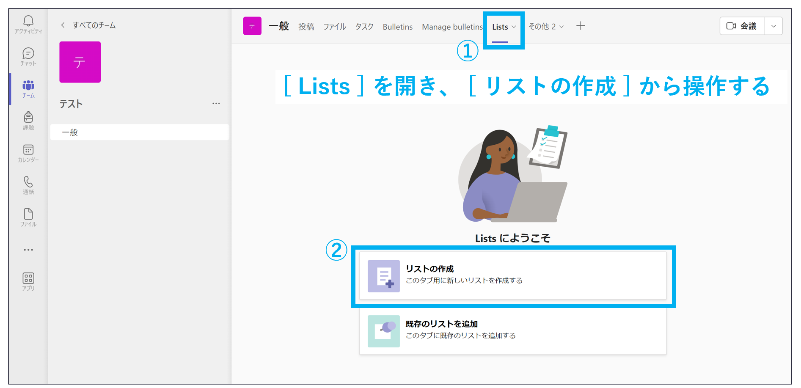This screenshot has height=388, width=801.
Task: Click the テスト team name
Action: pyautogui.click(x=71, y=104)
